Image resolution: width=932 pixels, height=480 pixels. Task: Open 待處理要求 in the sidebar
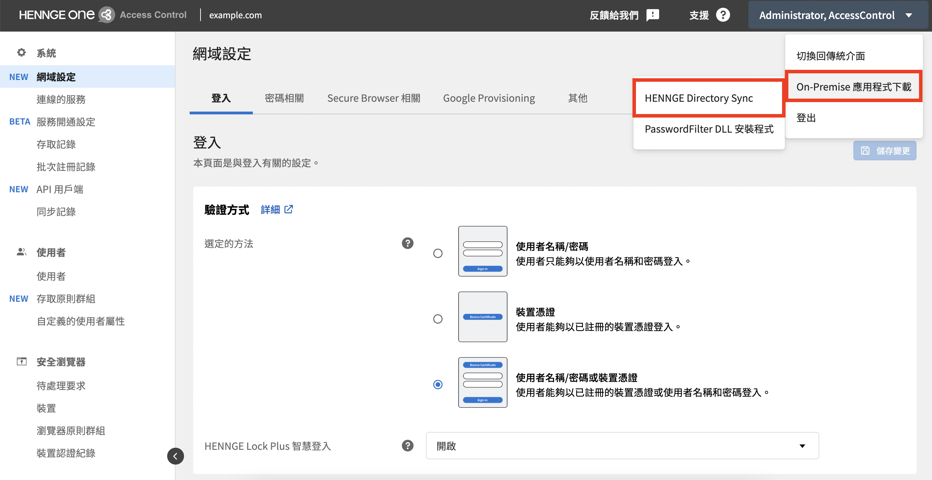click(x=61, y=386)
